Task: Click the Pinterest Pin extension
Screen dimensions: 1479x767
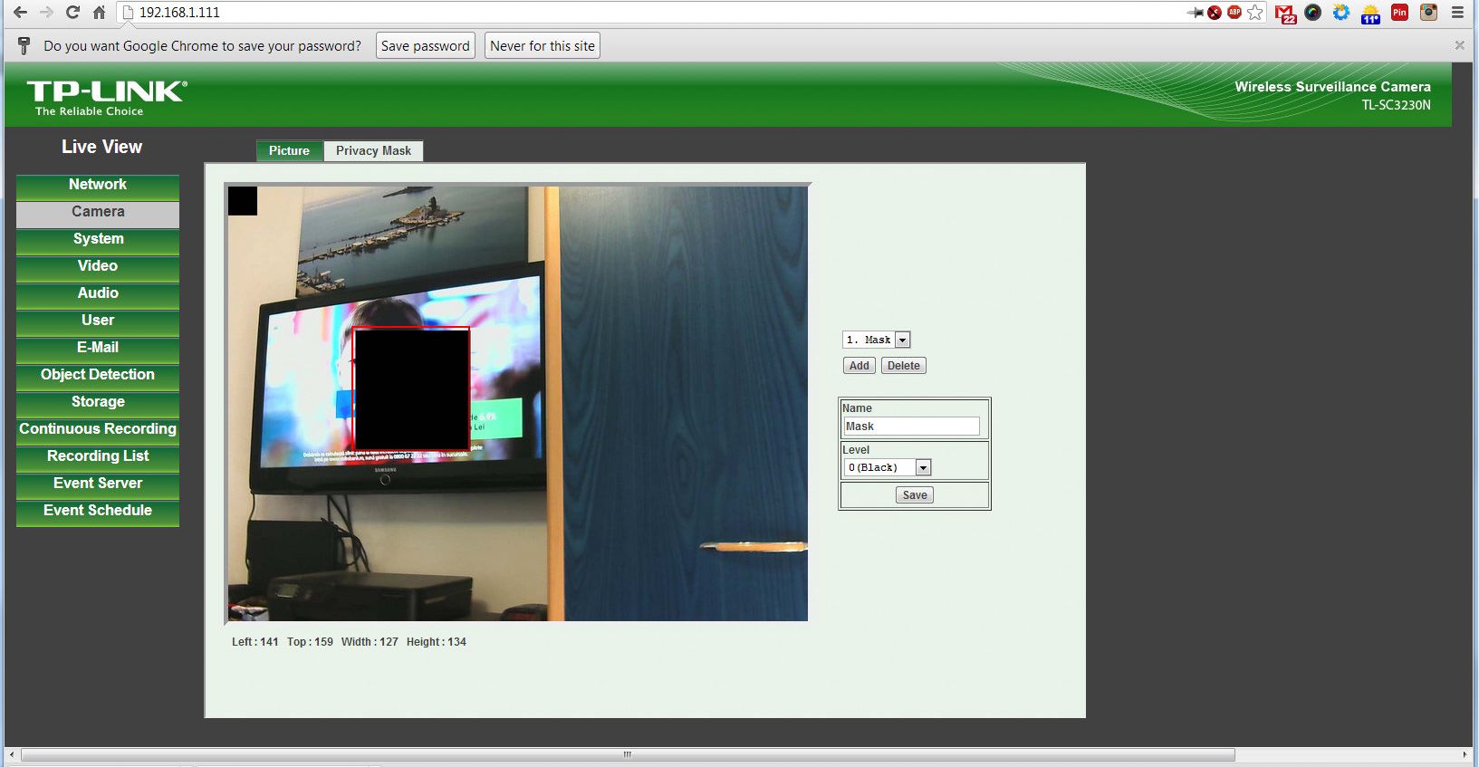Action: pyautogui.click(x=1399, y=13)
